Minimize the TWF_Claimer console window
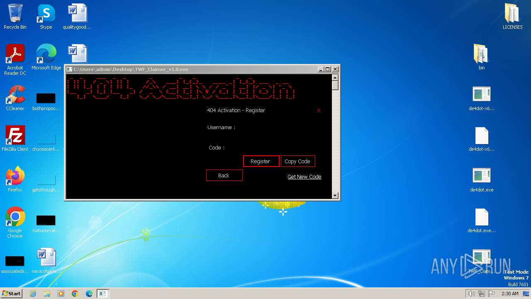The width and height of the screenshot is (531, 299). [321, 69]
